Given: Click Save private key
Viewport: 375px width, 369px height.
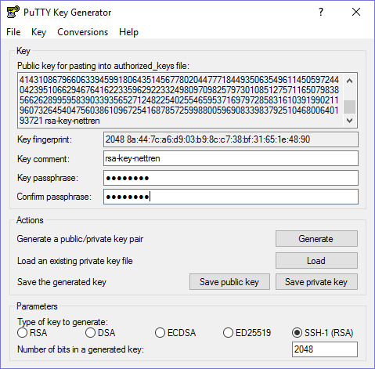Looking at the screenshot, I should pyautogui.click(x=316, y=282).
